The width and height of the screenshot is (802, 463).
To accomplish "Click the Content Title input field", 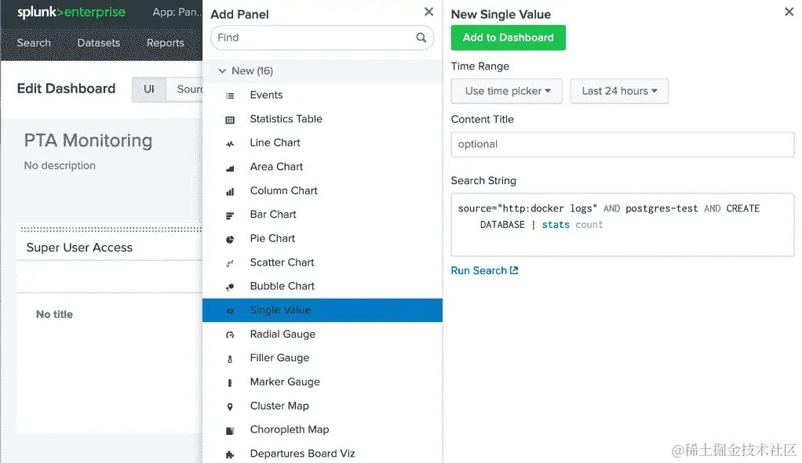I will (622, 144).
